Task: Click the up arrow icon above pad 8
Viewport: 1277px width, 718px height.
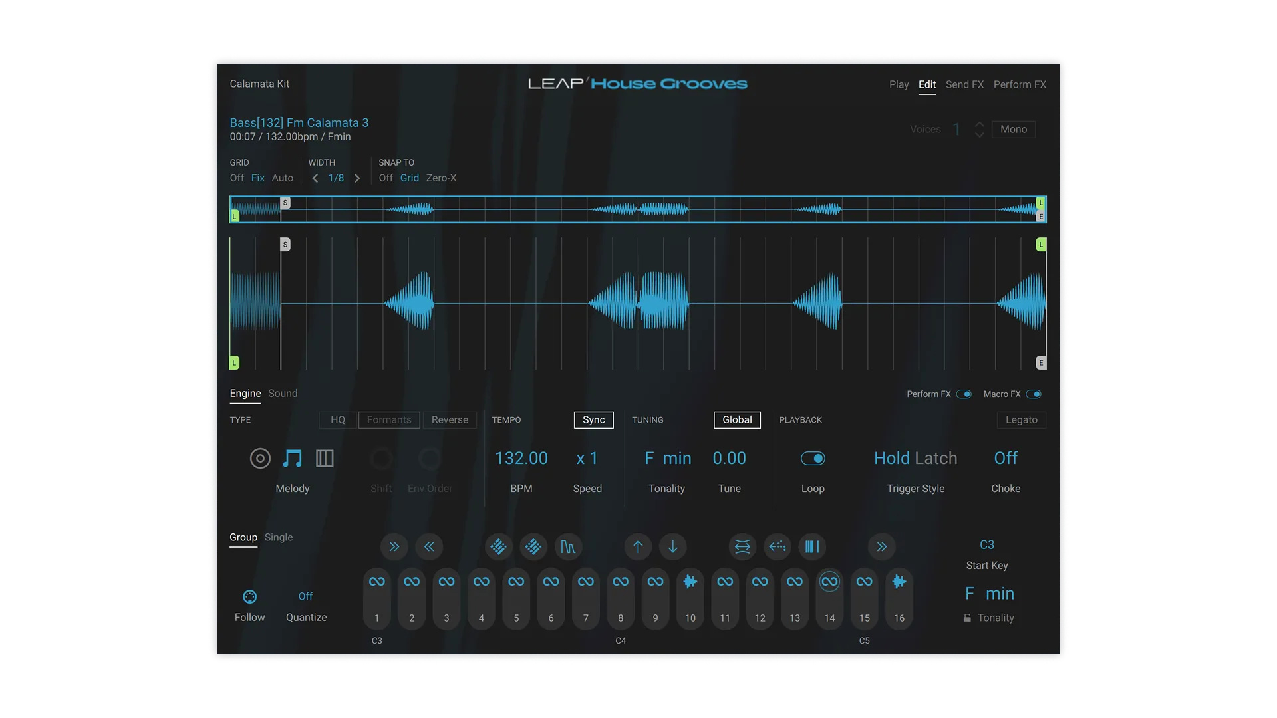Action: click(x=638, y=547)
